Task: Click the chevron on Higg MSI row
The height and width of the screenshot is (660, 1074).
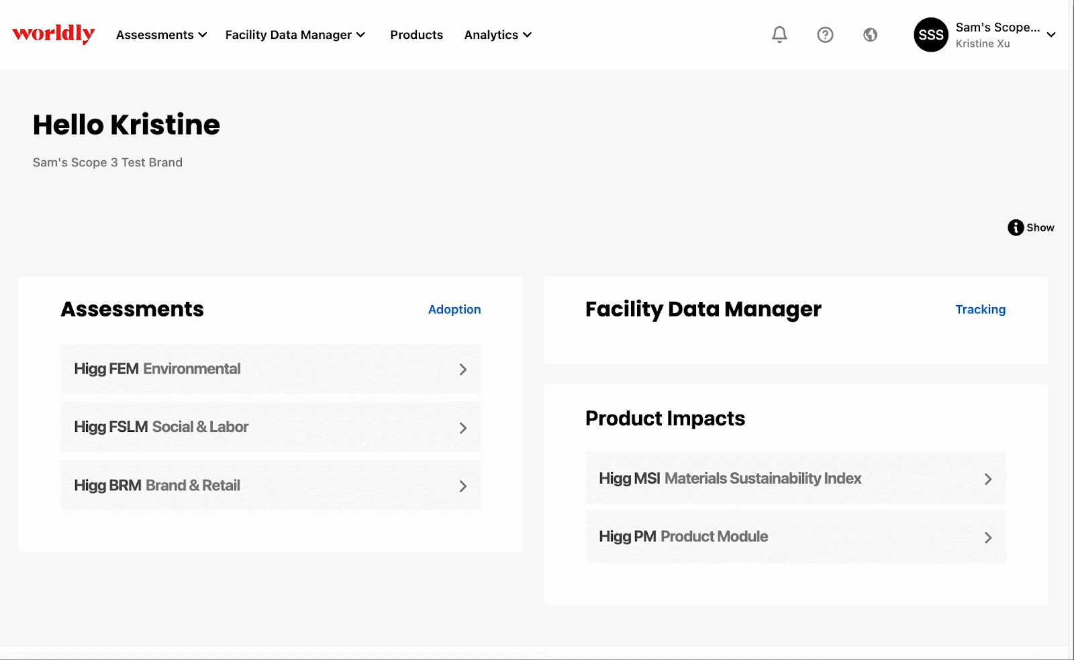Action: (987, 480)
